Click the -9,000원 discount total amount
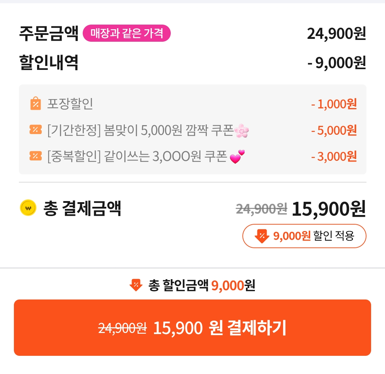 click(337, 63)
